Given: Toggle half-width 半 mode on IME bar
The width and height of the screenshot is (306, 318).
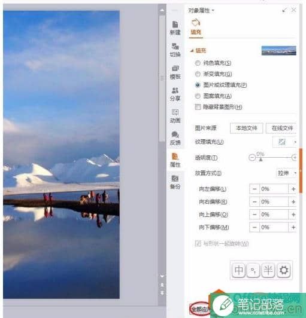Looking at the screenshot, I should click(268, 270).
